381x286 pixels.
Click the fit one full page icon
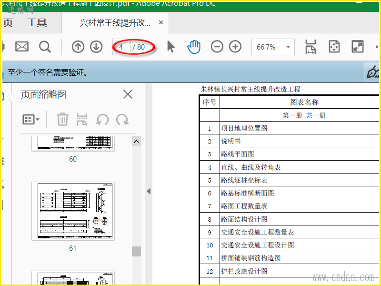click(334, 47)
